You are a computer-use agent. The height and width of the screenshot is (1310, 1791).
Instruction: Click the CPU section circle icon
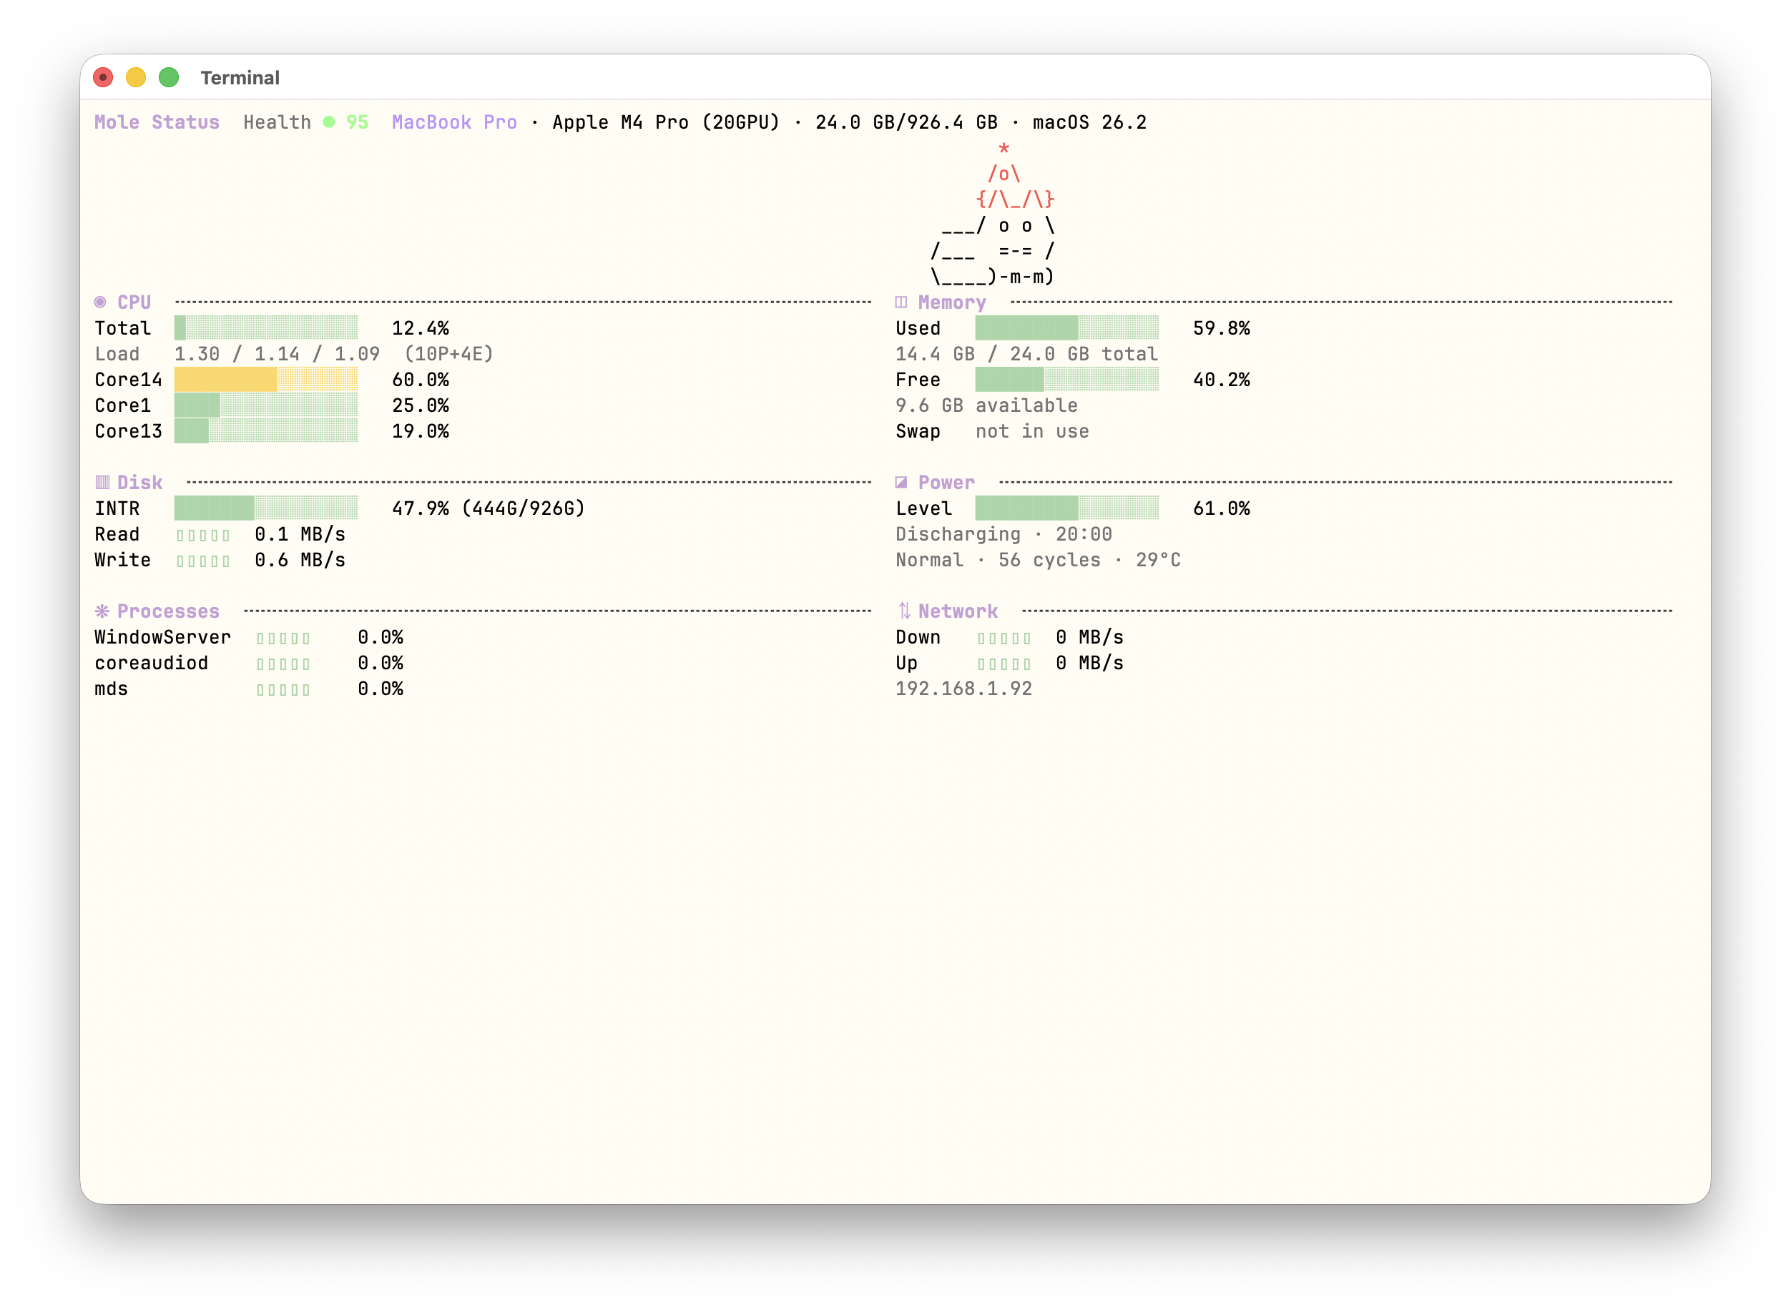click(x=100, y=302)
